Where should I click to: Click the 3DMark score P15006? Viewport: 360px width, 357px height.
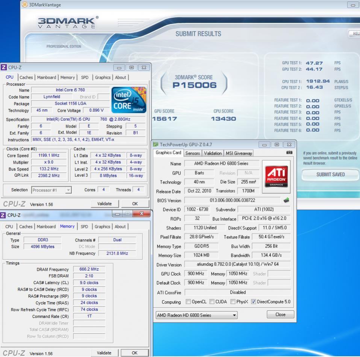(x=194, y=85)
